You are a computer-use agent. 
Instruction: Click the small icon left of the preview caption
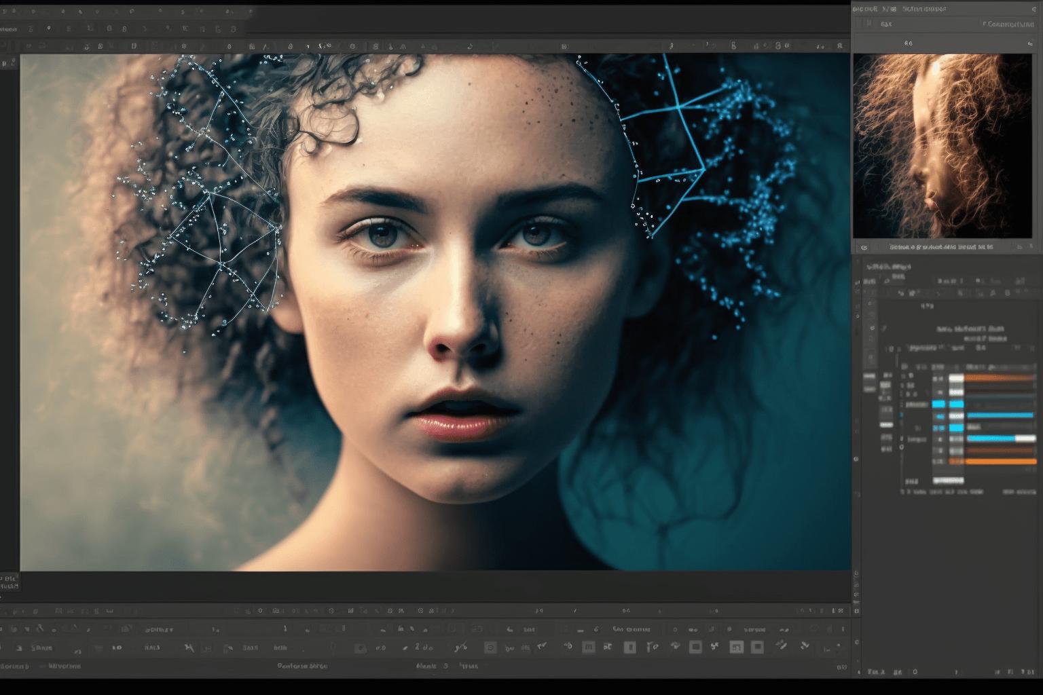point(864,248)
